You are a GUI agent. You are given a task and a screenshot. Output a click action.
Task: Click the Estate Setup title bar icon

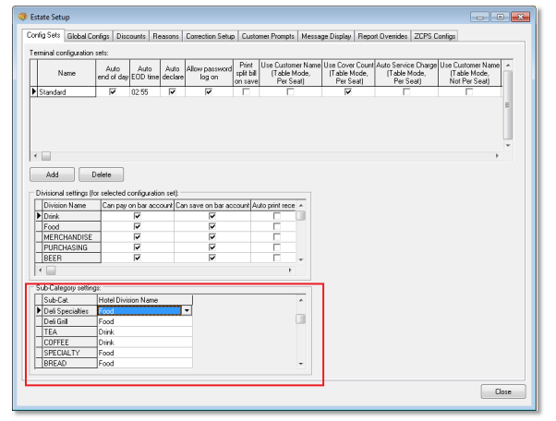pyautogui.click(x=22, y=17)
